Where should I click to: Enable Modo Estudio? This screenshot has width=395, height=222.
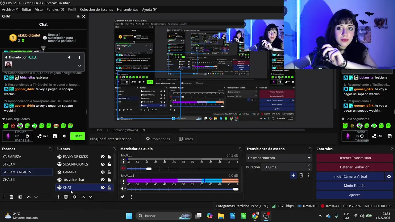(x=355, y=186)
